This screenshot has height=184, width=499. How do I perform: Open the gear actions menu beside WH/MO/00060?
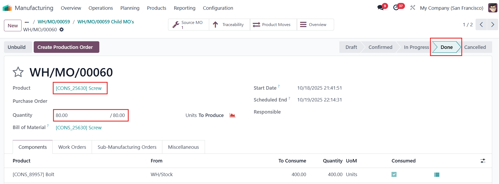click(x=62, y=29)
